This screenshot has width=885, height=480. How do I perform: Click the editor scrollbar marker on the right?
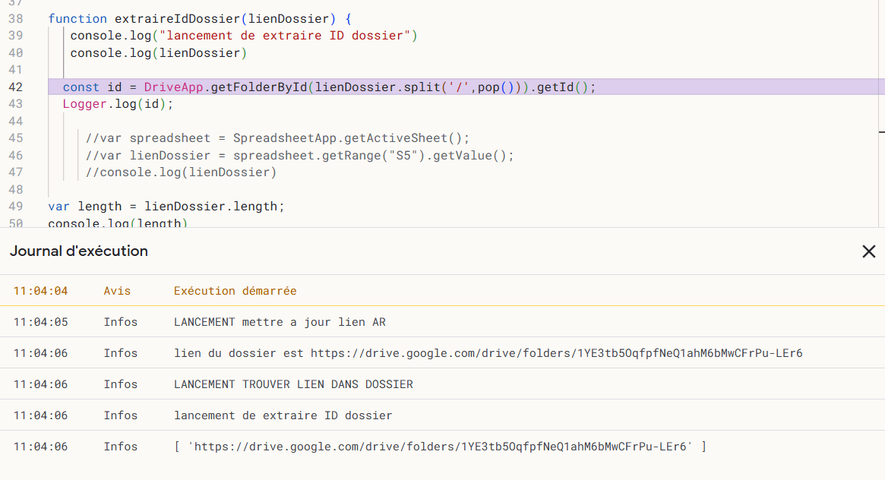pyautogui.click(x=880, y=131)
